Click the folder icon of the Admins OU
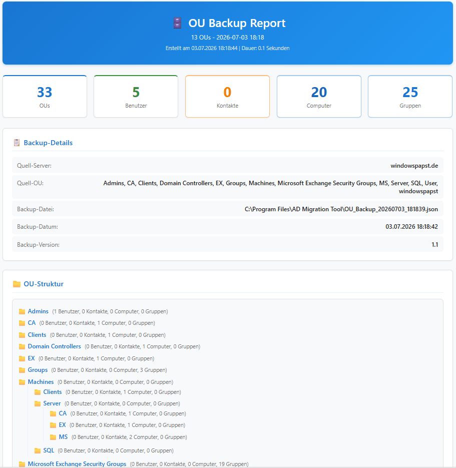Image resolution: width=456 pixels, height=468 pixels. tap(22, 312)
